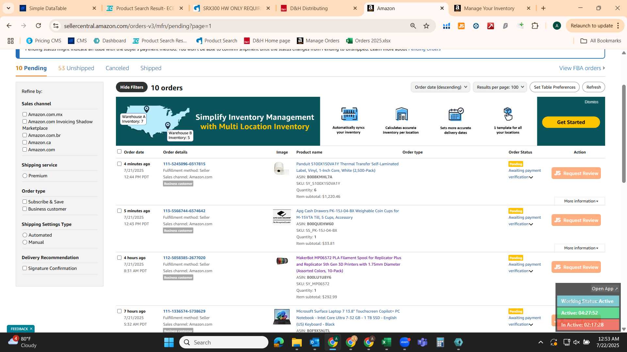Check the Amazon.com.br sales channel
The image size is (627, 352).
[24, 135]
